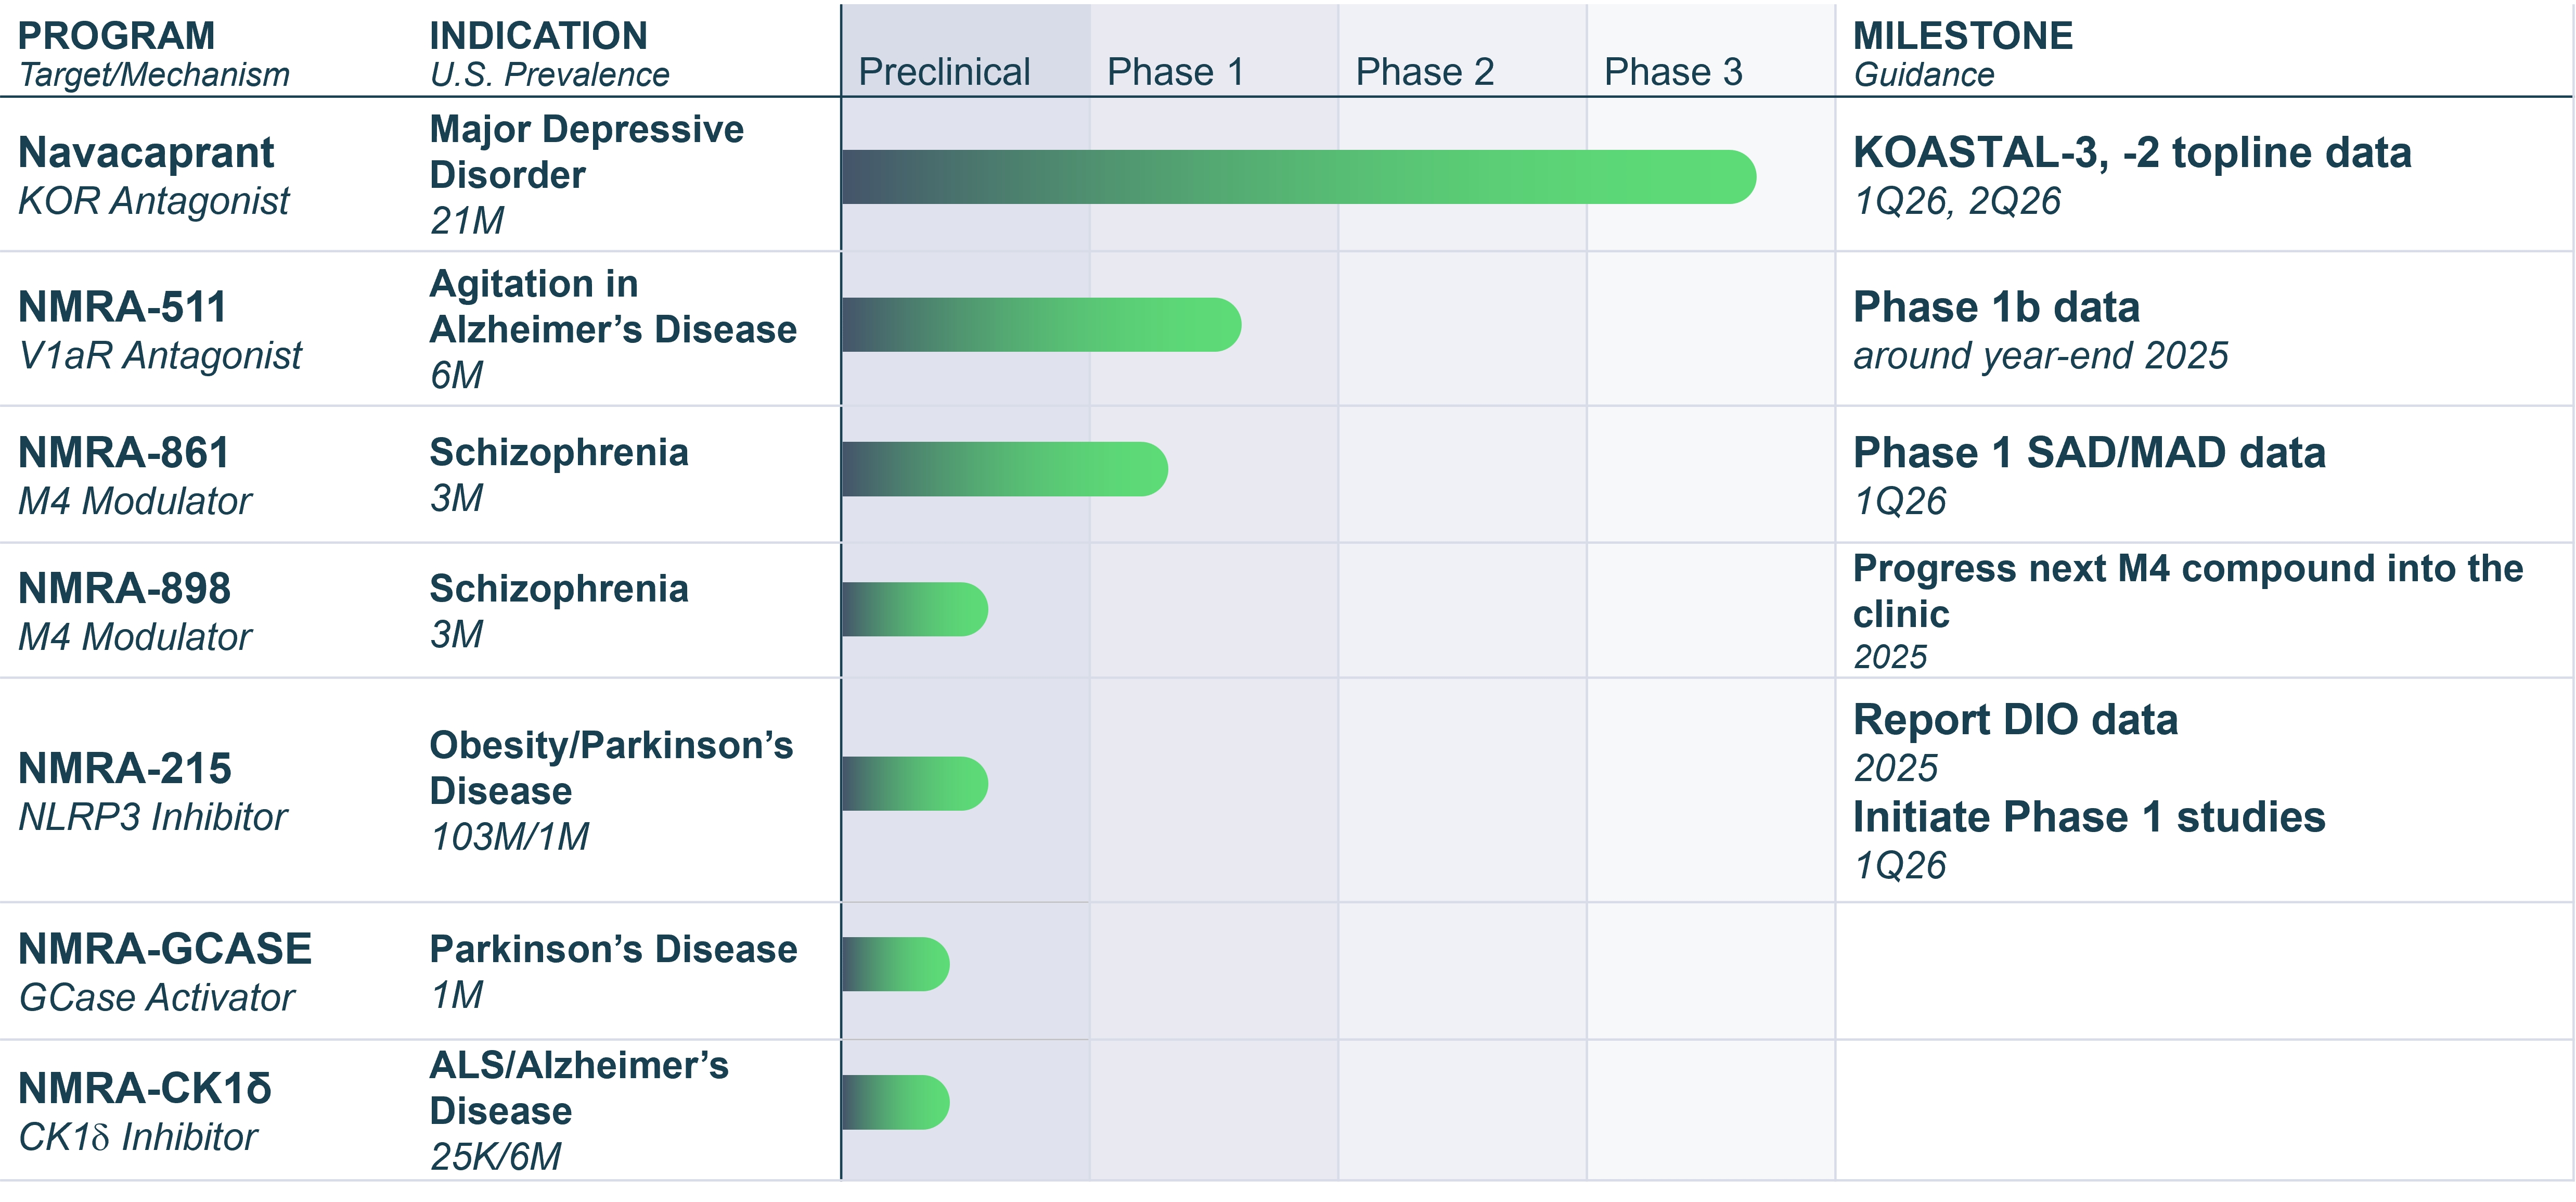This screenshot has width=2576, height=1202.
Task: Select the NMRA-215 program name
Action: tap(125, 769)
